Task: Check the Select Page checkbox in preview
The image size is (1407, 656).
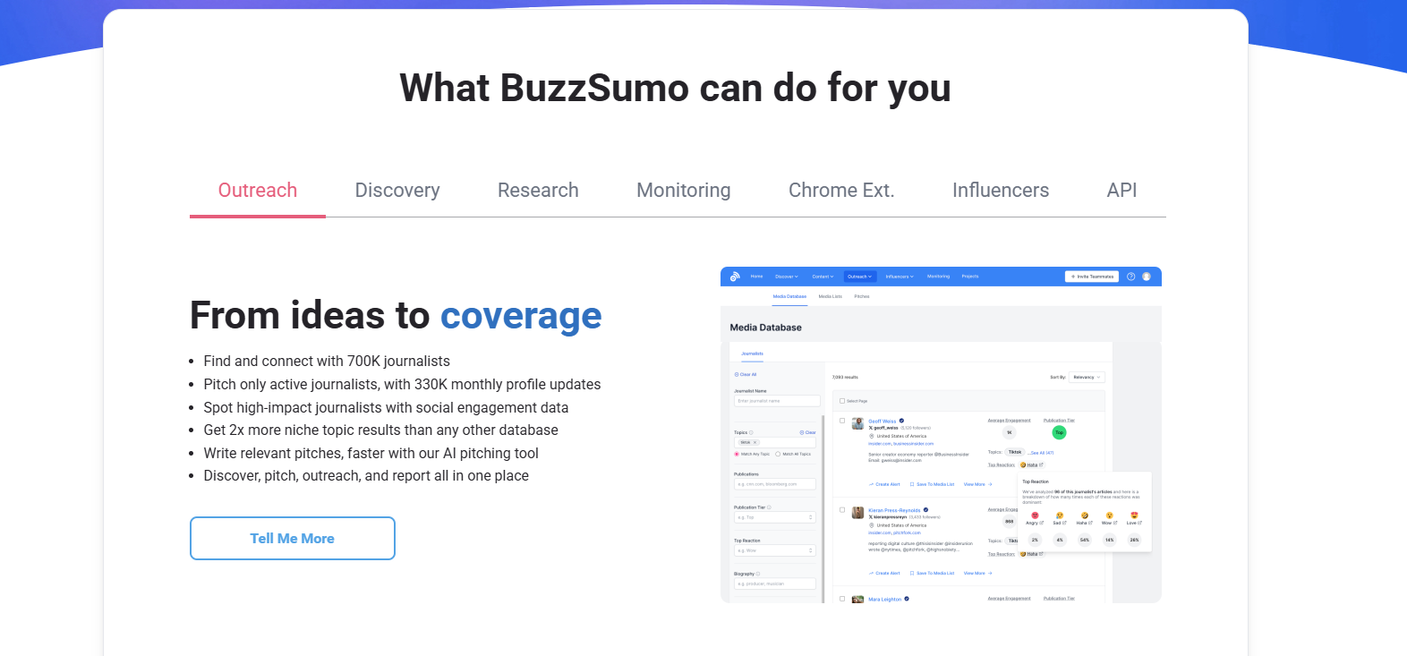Action: 842,401
